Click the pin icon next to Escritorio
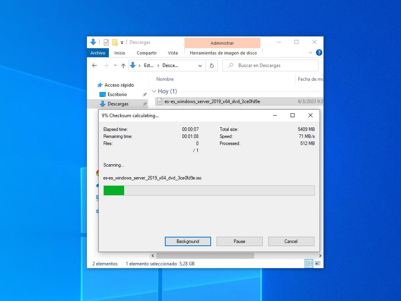The image size is (401, 301). tap(145, 94)
